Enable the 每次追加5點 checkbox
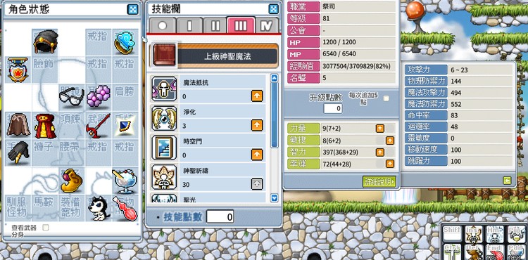This screenshot has height=260, width=528. click(x=386, y=98)
